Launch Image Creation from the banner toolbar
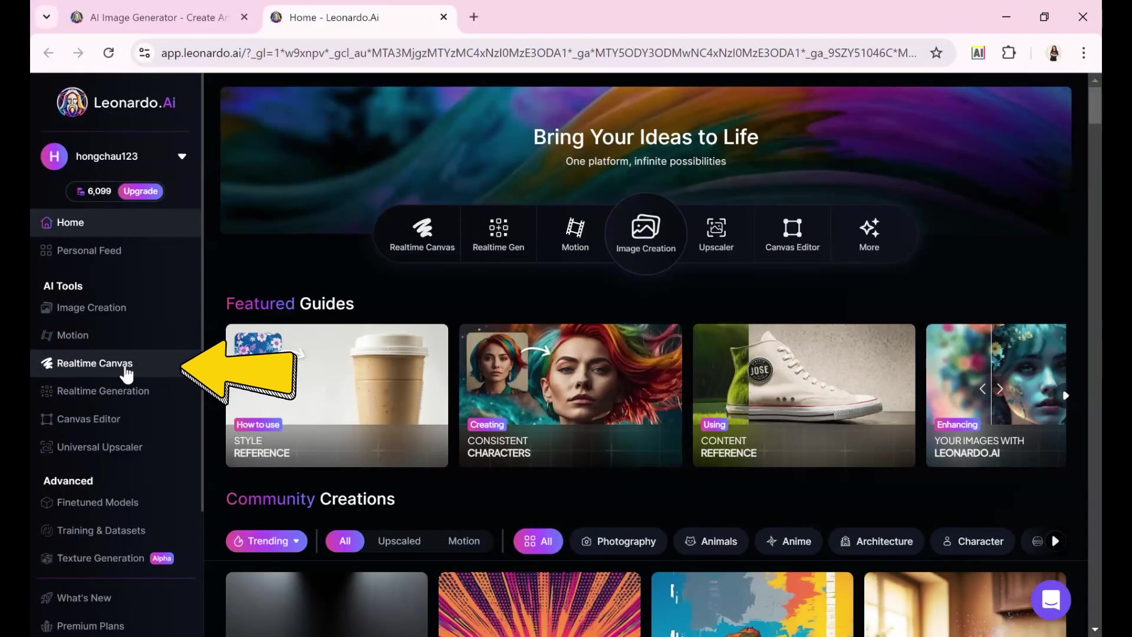Screen dimensions: 1132x637 point(646,234)
